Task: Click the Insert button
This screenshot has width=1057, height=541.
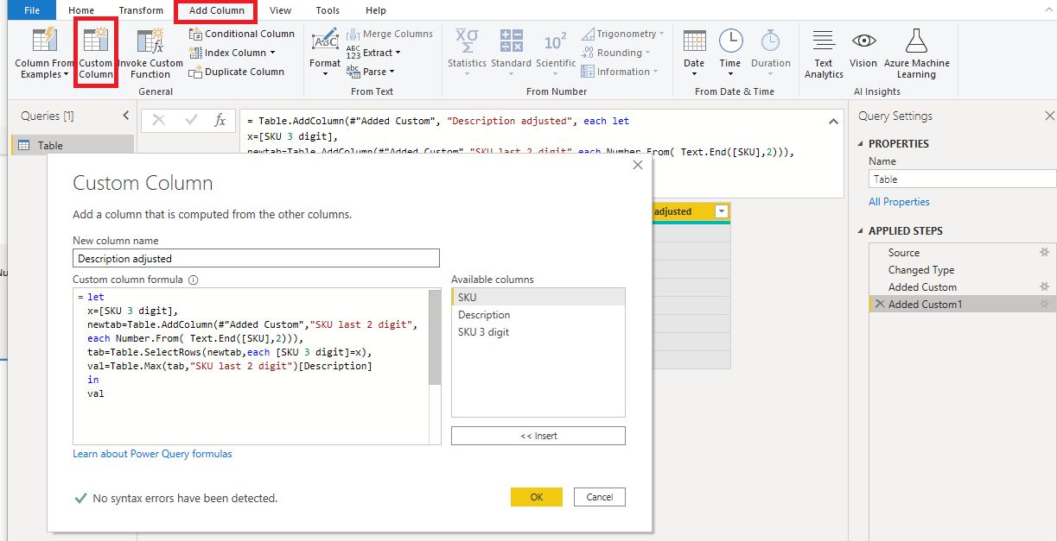Action: [538, 436]
